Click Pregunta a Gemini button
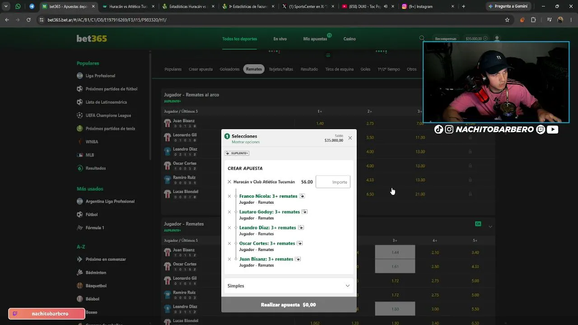 click(x=508, y=6)
